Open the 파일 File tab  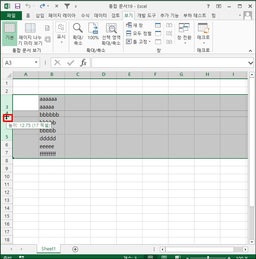(11, 15)
